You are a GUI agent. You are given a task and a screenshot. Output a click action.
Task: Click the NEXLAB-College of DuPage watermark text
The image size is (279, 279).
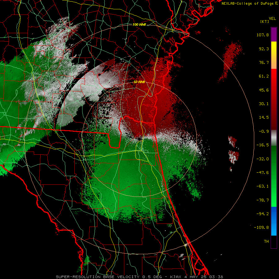249,3
